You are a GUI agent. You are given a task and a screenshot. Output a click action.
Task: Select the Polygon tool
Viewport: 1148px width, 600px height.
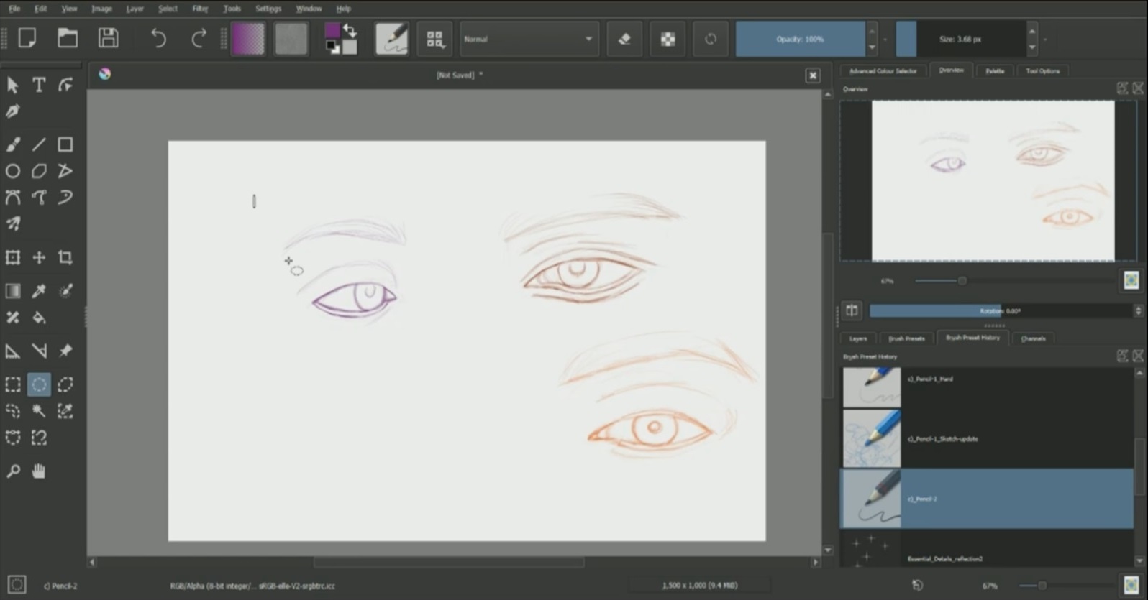click(x=39, y=171)
